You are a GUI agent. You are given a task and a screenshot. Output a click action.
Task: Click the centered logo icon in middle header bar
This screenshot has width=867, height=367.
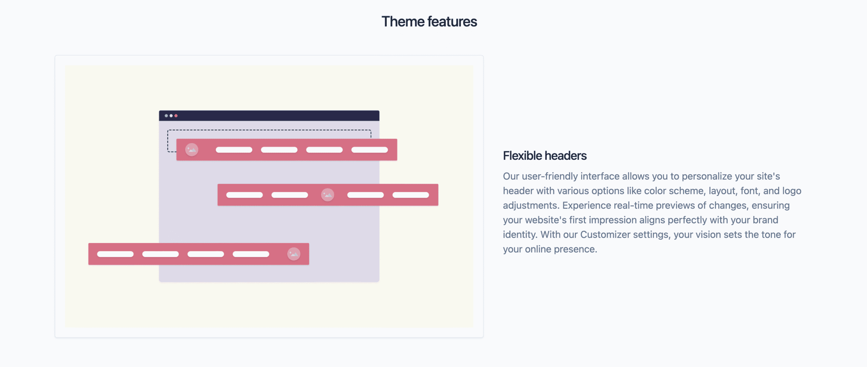click(327, 195)
